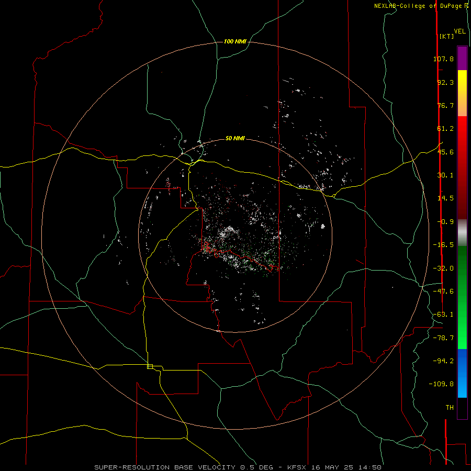The height and width of the screenshot is (471, 471).
Task: Click the 92.3 legend value
Action: click(445, 82)
